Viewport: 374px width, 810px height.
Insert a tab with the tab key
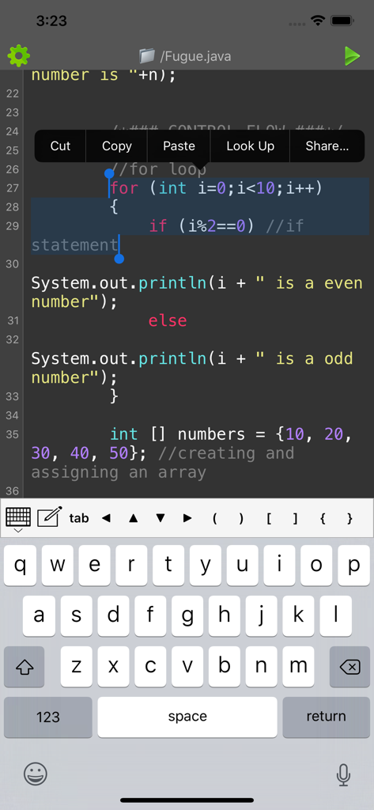point(79,518)
